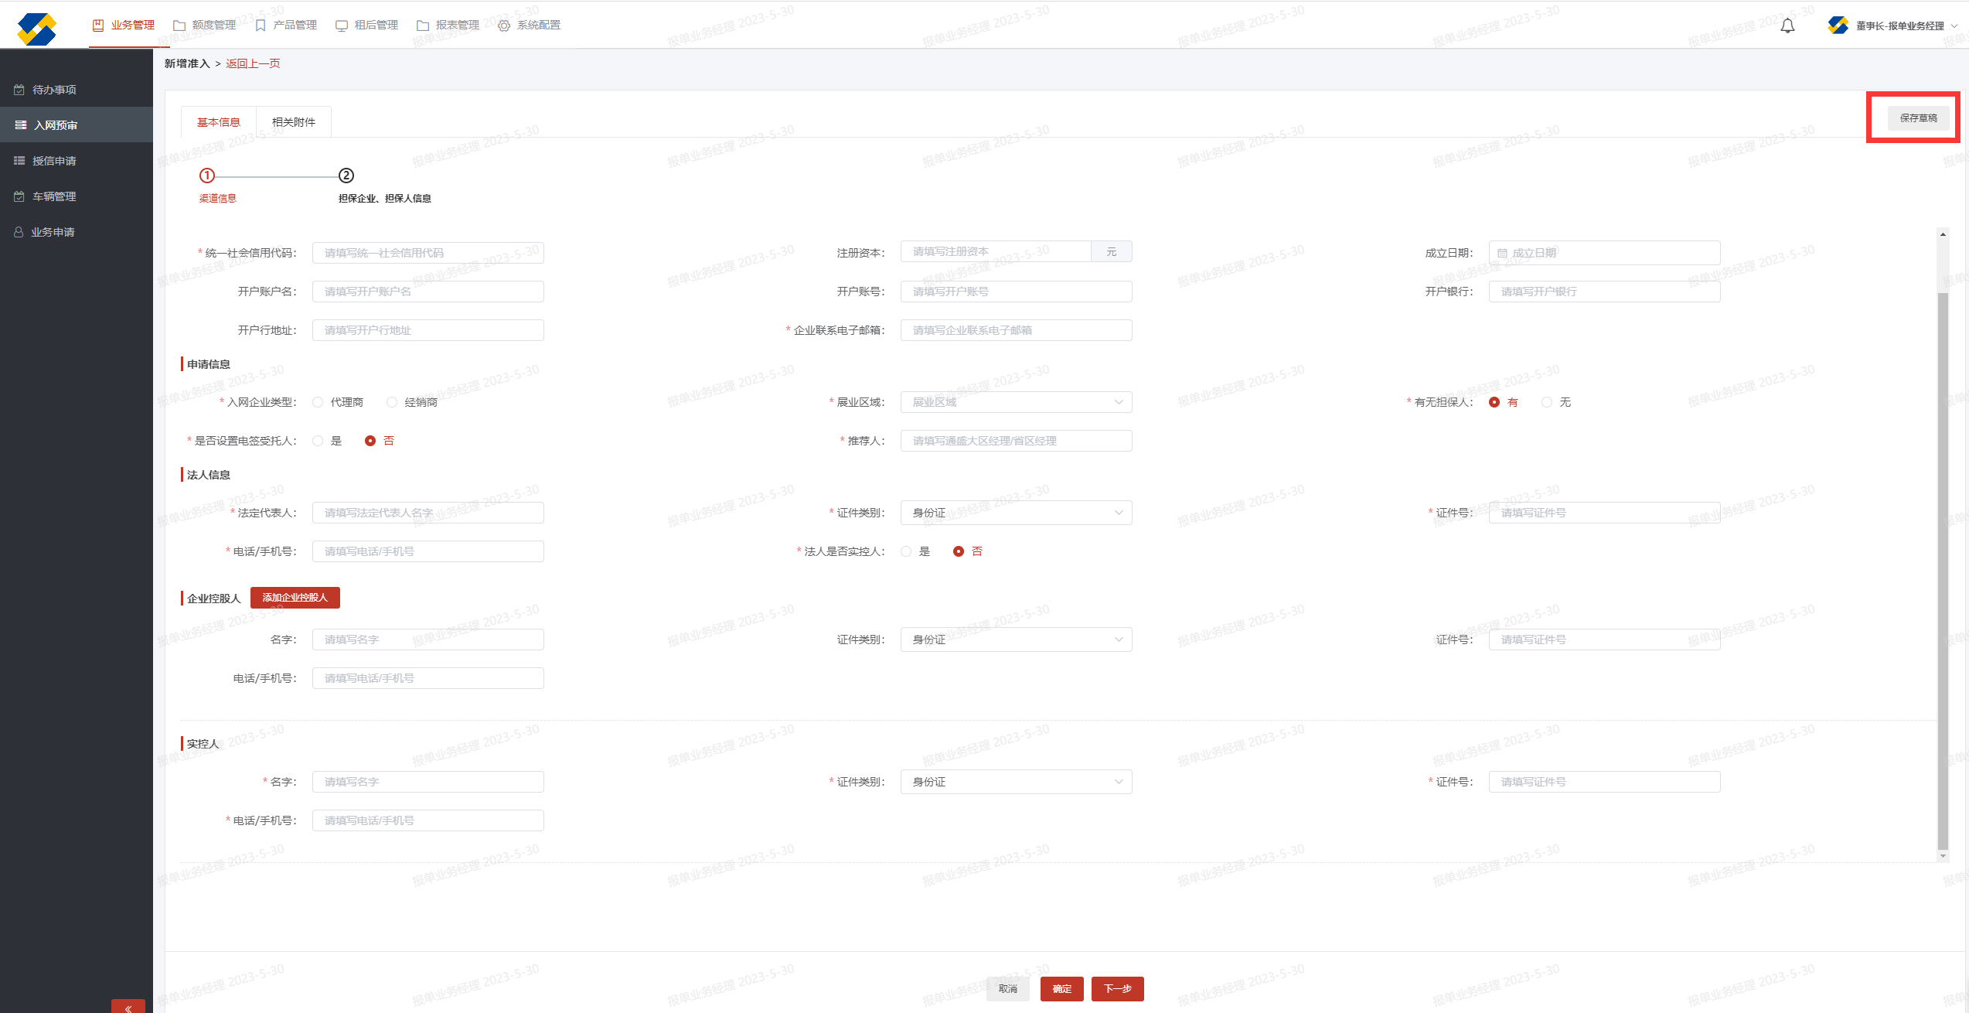Open 业务申请 in the sidebar
The width and height of the screenshot is (1969, 1013).
click(53, 232)
